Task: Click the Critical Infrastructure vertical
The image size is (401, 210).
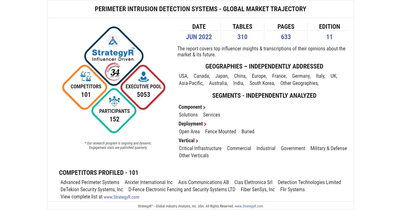Action: pyautogui.click(x=200, y=148)
